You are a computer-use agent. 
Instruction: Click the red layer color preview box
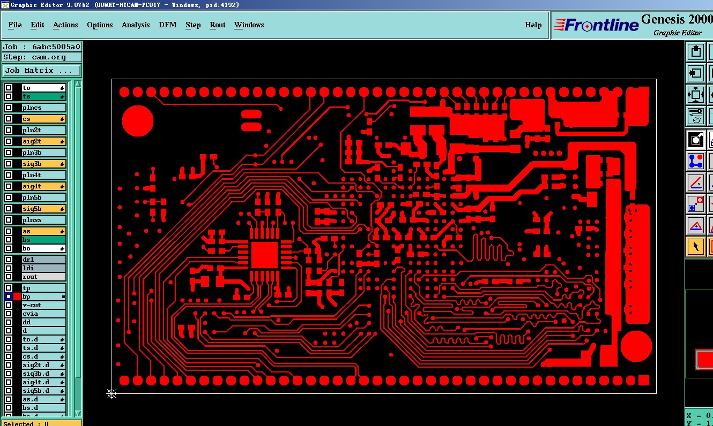tap(704, 359)
